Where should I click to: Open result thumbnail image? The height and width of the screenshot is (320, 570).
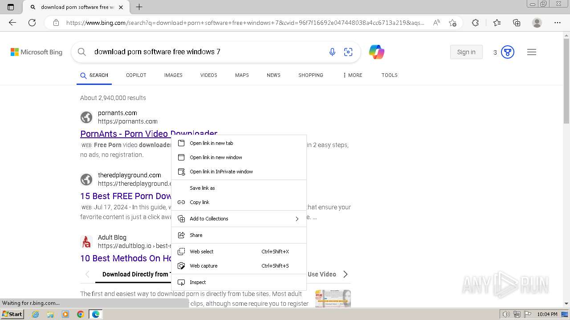coord(333,298)
